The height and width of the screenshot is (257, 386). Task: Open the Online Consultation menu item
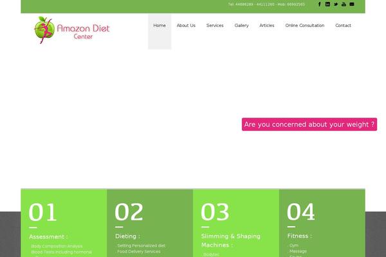click(305, 25)
